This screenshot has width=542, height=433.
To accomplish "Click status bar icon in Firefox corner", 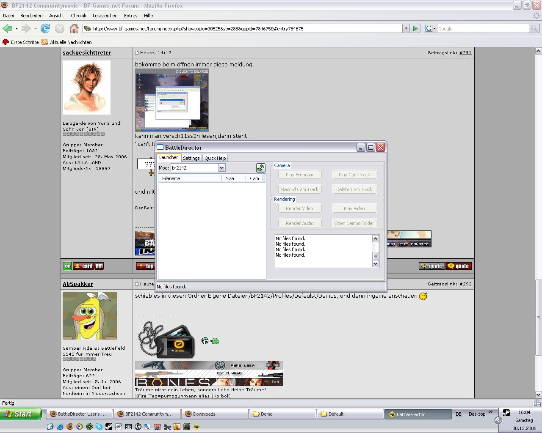I will tap(537, 403).
